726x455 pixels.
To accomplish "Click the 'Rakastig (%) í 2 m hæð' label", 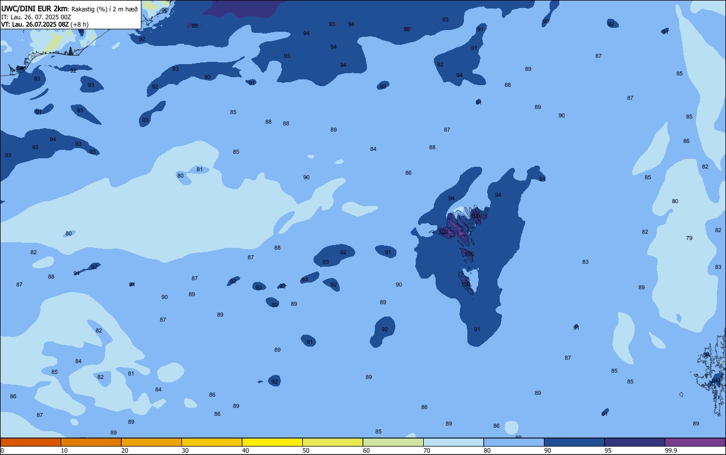I will pos(104,9).
